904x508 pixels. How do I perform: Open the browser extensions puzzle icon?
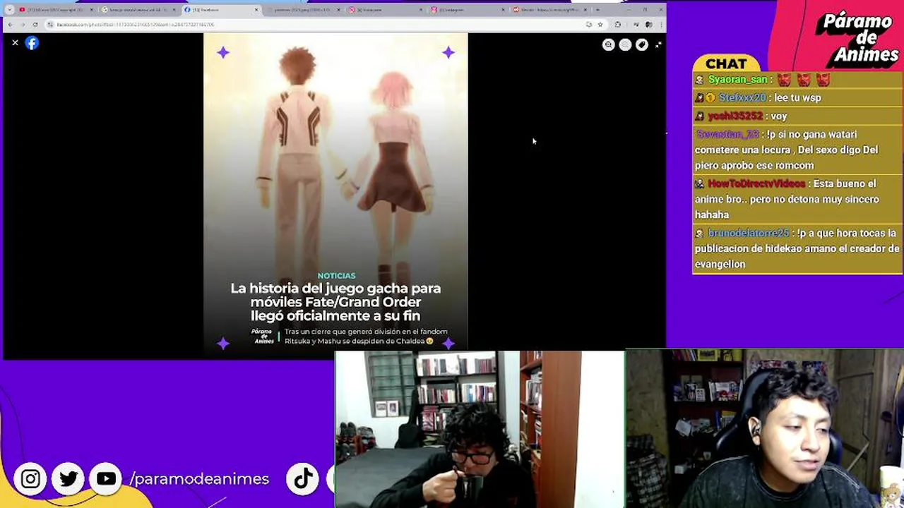(618, 25)
